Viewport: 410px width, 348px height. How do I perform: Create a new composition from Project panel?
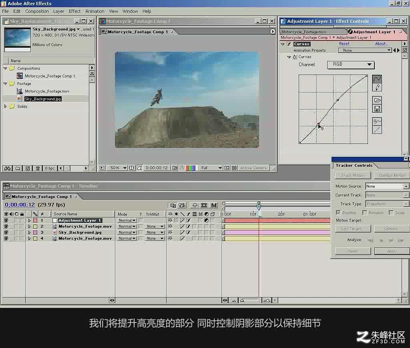click(28, 168)
